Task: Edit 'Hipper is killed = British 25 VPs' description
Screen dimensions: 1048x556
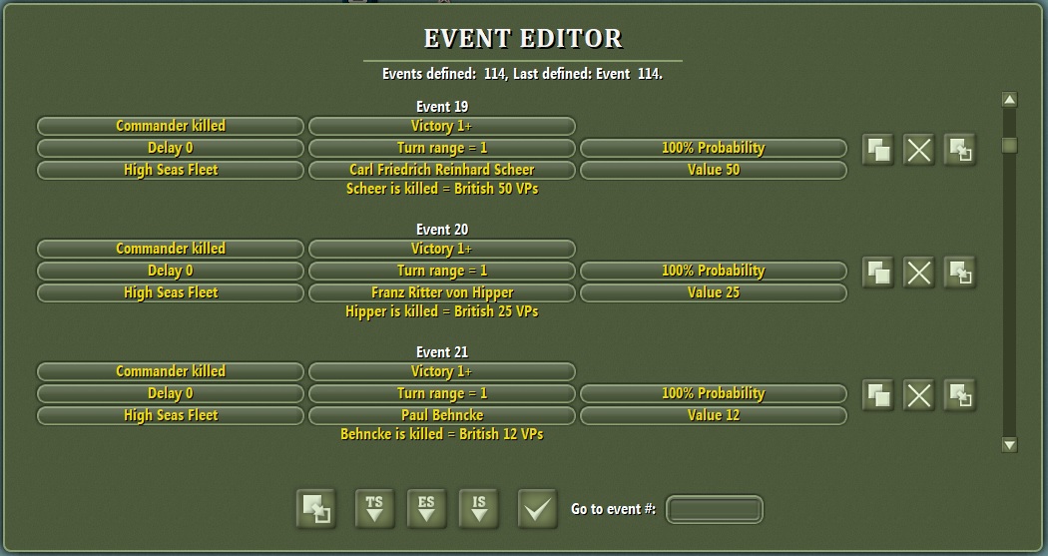Action: click(x=442, y=312)
